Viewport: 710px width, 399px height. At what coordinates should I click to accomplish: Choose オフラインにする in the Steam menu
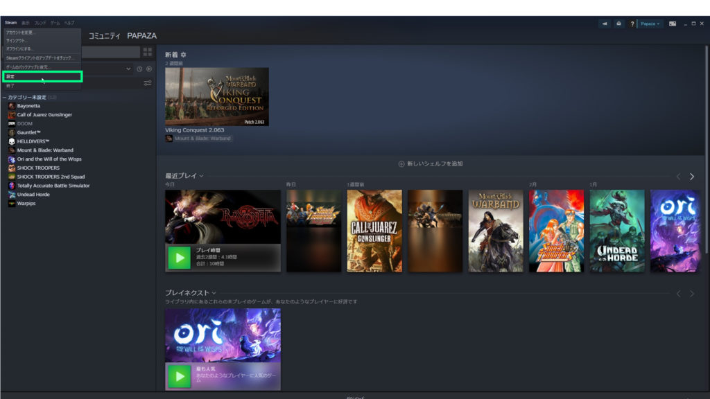click(20, 48)
